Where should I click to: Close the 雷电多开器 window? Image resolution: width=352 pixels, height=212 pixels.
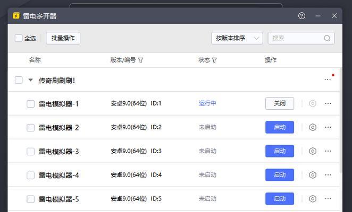click(x=334, y=16)
